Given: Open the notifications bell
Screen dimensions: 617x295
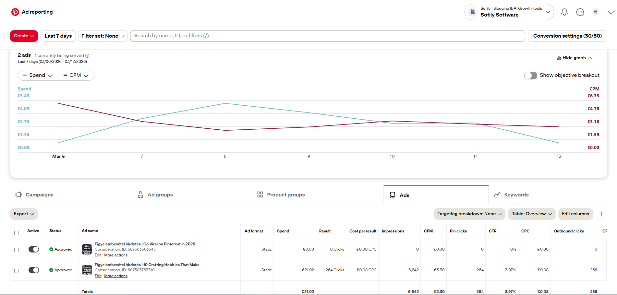Looking at the screenshot, I should click(x=564, y=12).
